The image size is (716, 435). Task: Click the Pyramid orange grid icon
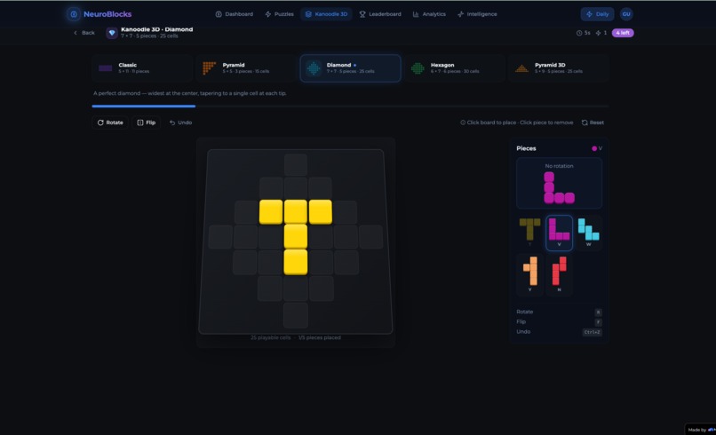[209, 68]
